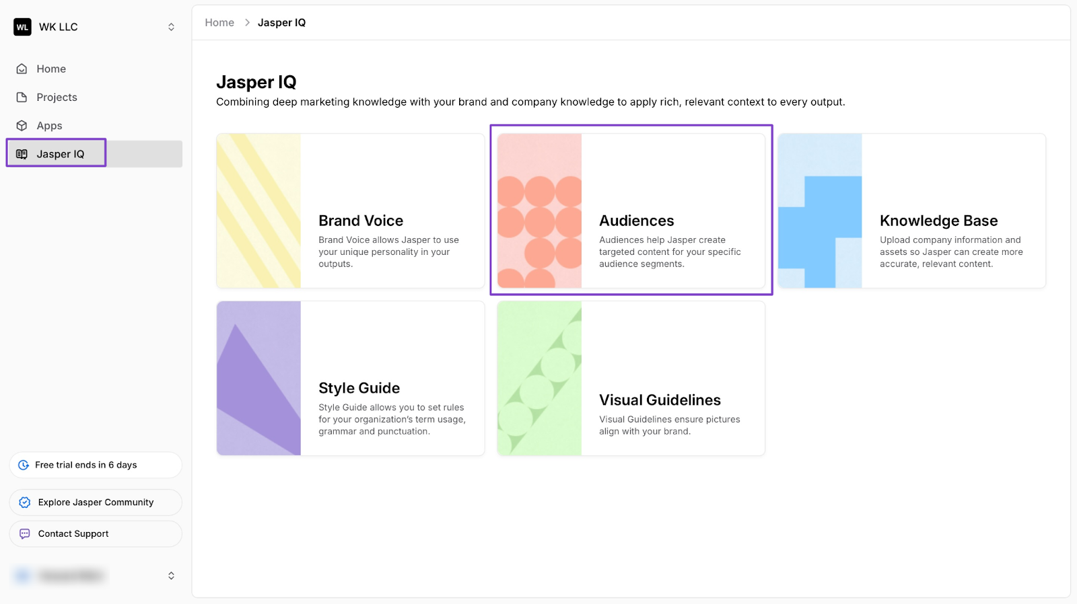Screen dimensions: 1077x604
Task: Select Jasper IQ in the sidebar
Action: (94, 154)
